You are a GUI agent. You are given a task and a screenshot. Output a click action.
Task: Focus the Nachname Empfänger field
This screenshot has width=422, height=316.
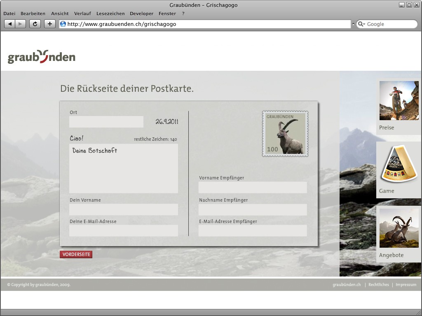click(x=253, y=209)
